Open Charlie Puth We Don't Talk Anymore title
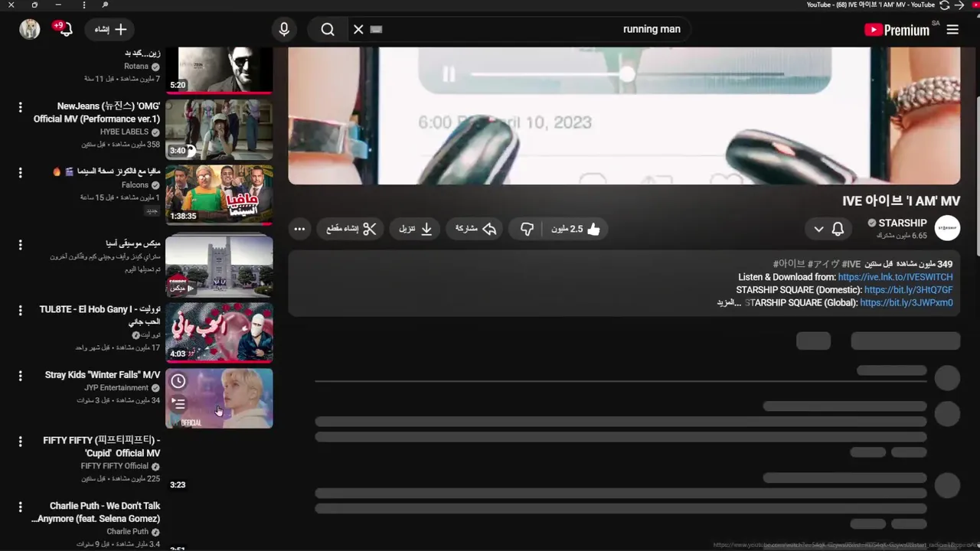 click(x=96, y=512)
